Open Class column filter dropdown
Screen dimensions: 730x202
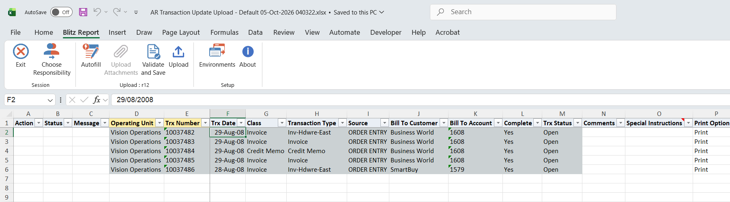pos(282,123)
